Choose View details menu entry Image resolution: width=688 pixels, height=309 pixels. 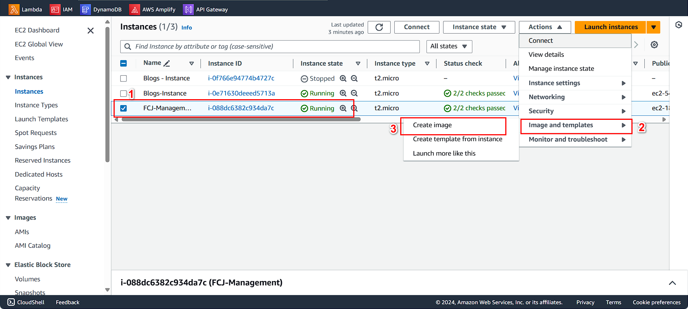point(575,55)
